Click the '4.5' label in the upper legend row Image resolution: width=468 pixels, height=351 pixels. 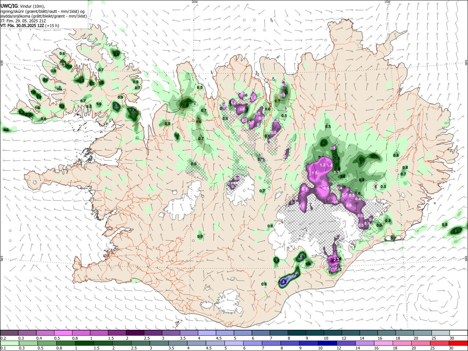[x=219, y=338]
